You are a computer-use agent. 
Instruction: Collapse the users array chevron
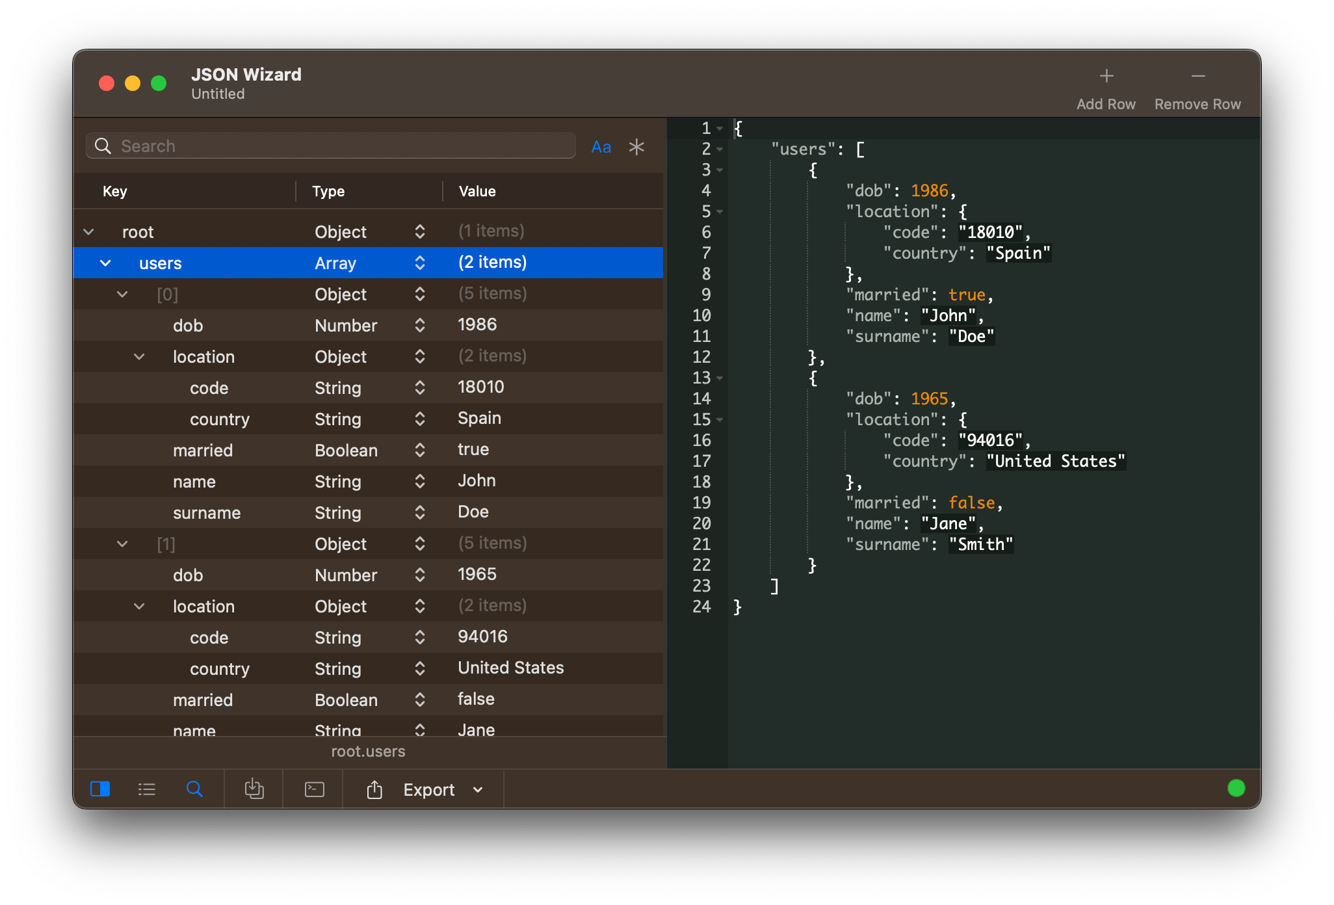[x=105, y=263]
